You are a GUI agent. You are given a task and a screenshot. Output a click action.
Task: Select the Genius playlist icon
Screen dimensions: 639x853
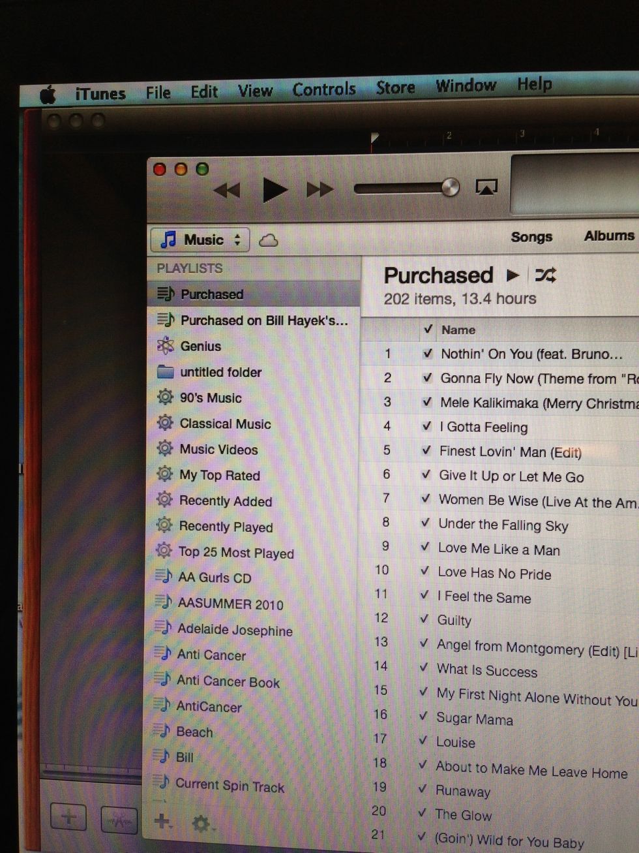pos(165,347)
